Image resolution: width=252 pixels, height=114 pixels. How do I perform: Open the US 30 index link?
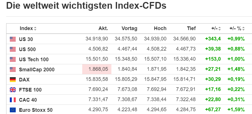[x=26, y=39]
